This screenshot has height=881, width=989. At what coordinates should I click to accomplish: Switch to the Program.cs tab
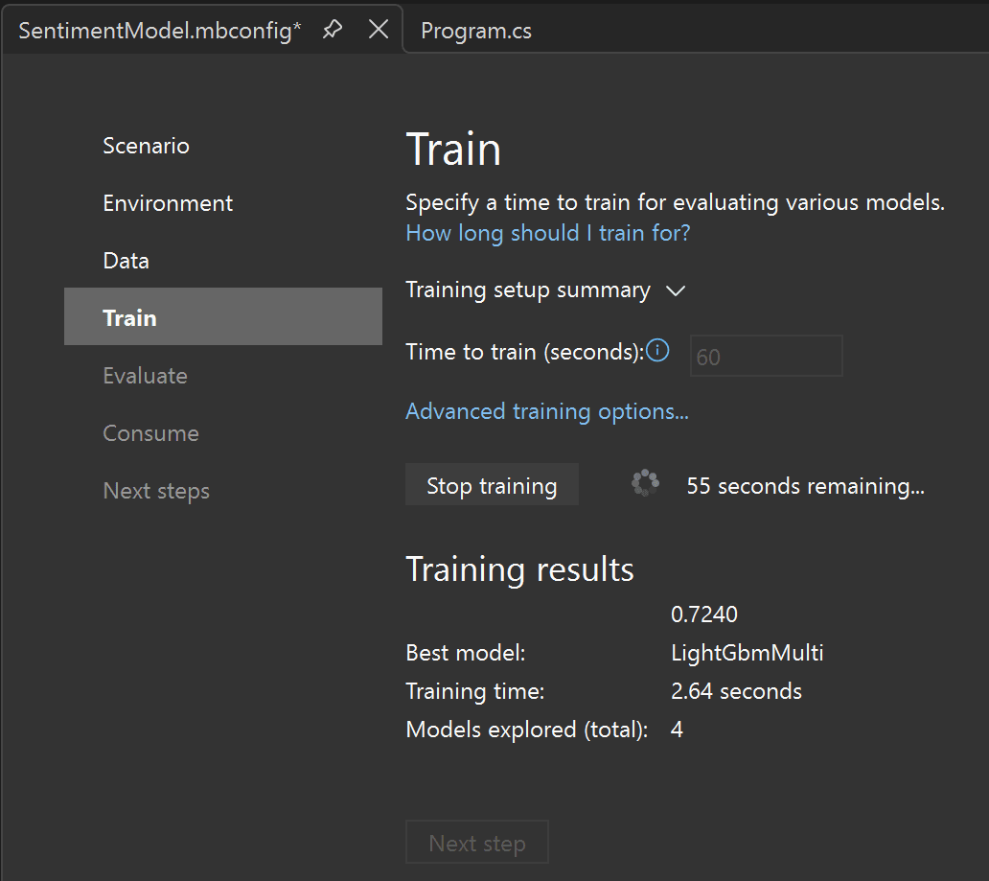tap(476, 31)
